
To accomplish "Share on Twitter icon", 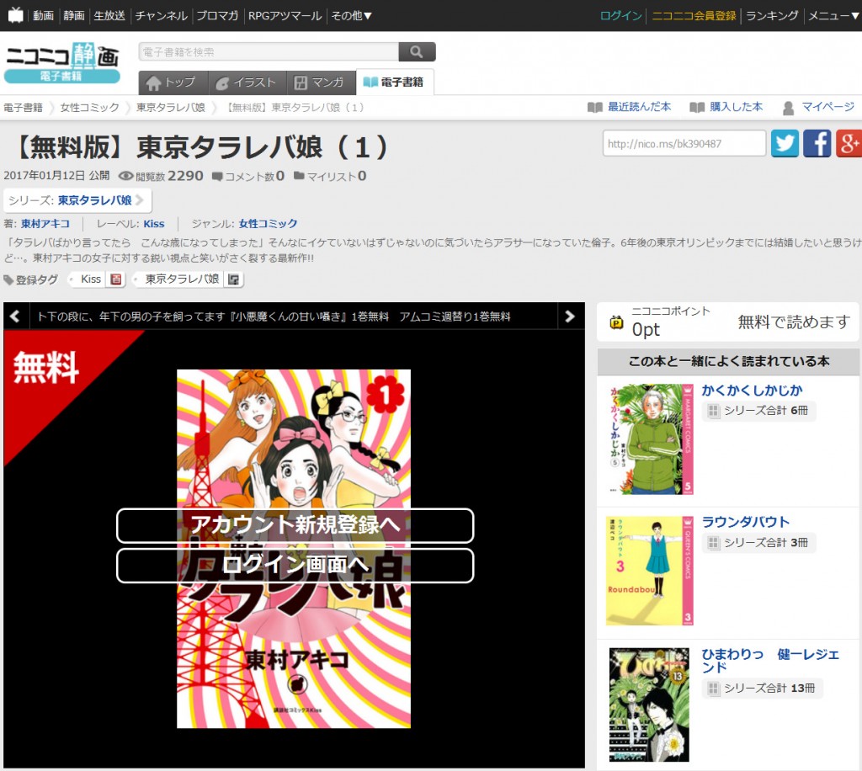I will pos(785,143).
